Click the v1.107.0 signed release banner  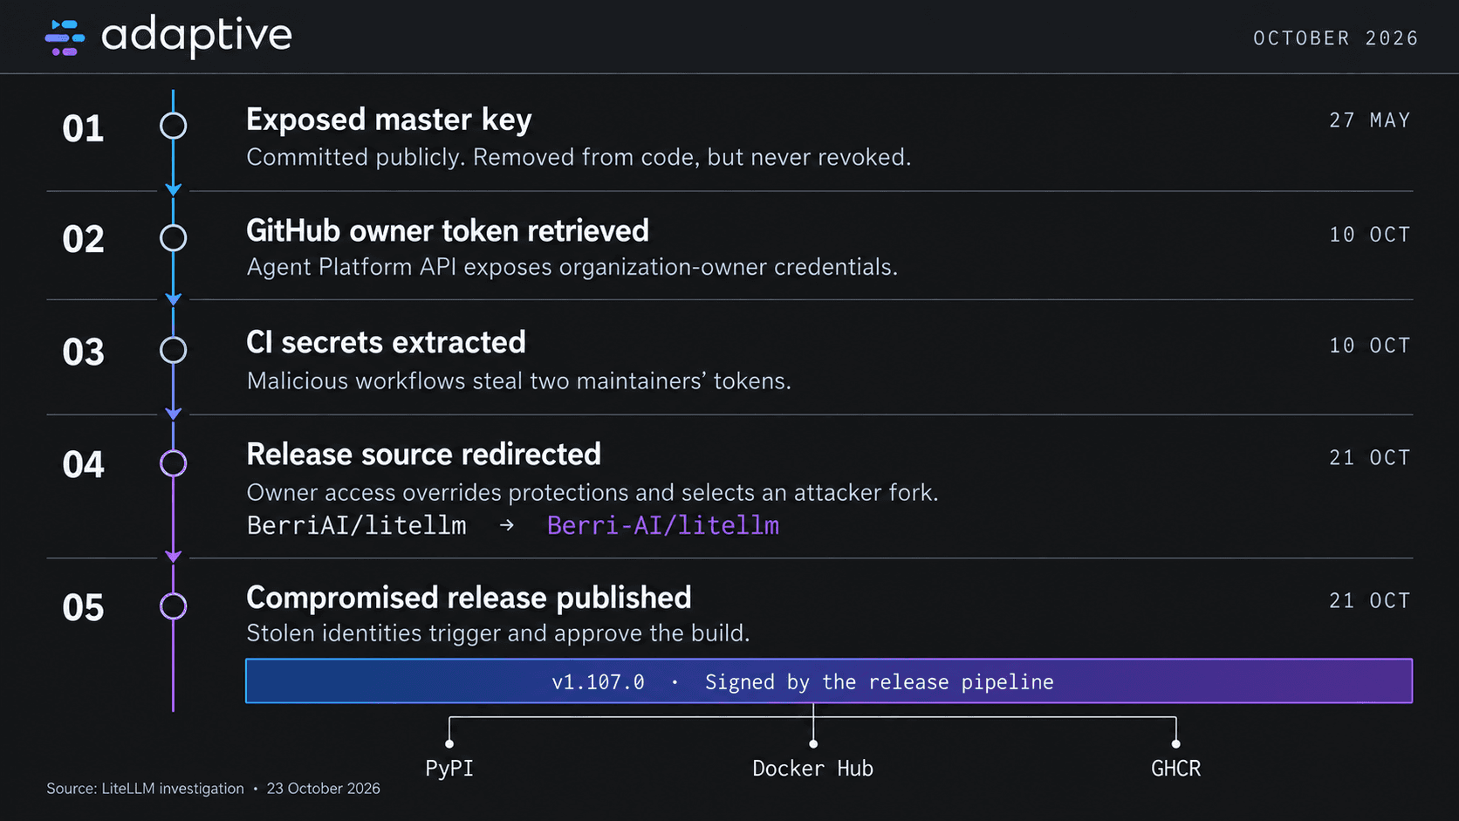829,681
